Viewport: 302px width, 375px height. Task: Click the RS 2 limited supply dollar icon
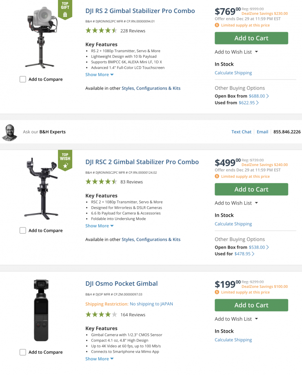pyautogui.click(x=217, y=25)
